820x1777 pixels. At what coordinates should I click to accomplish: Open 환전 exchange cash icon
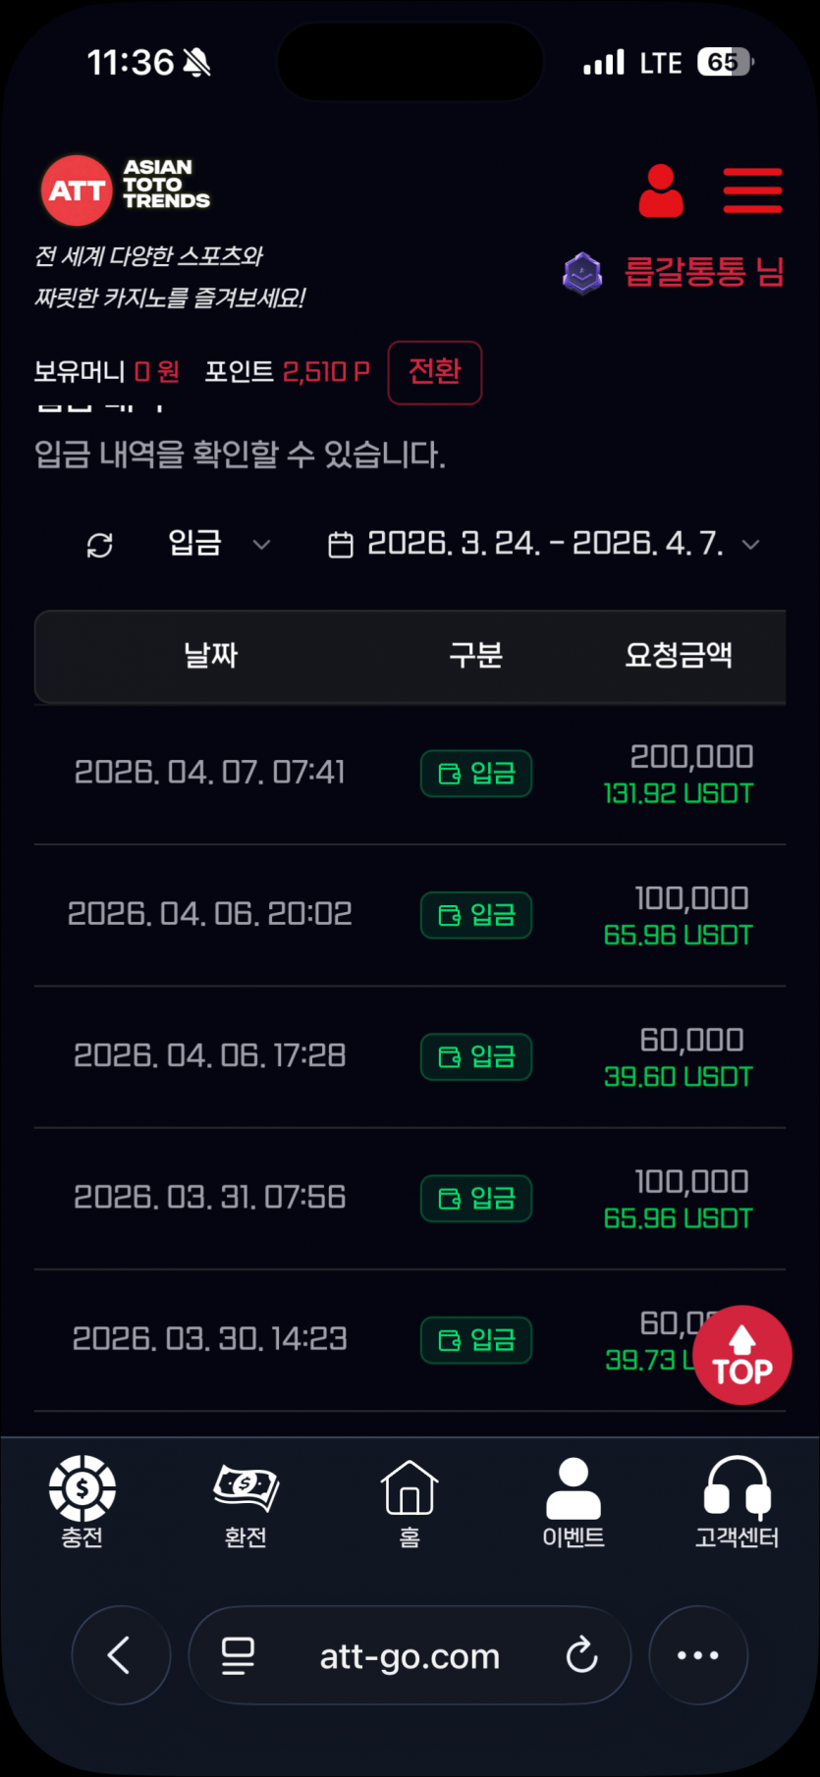(246, 1502)
